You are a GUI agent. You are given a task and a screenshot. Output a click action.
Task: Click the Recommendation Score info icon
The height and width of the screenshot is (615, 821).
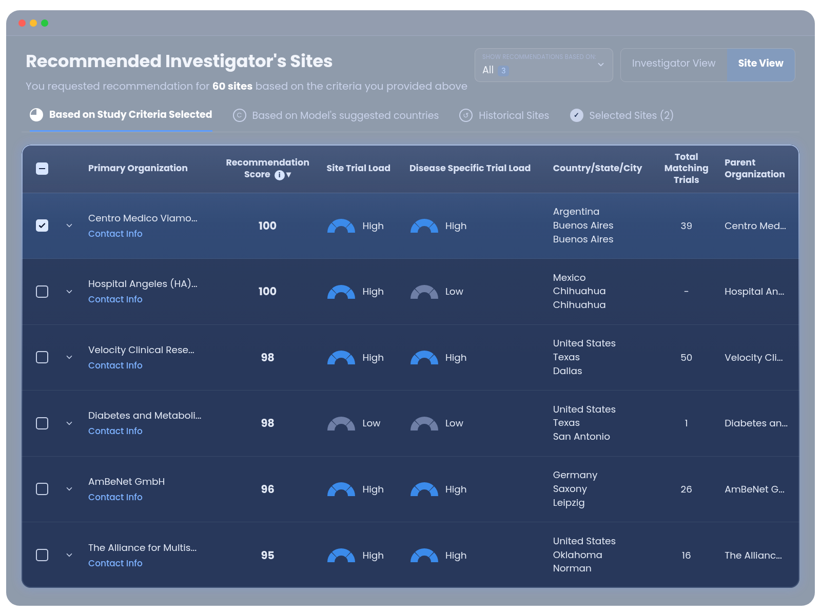[280, 175]
